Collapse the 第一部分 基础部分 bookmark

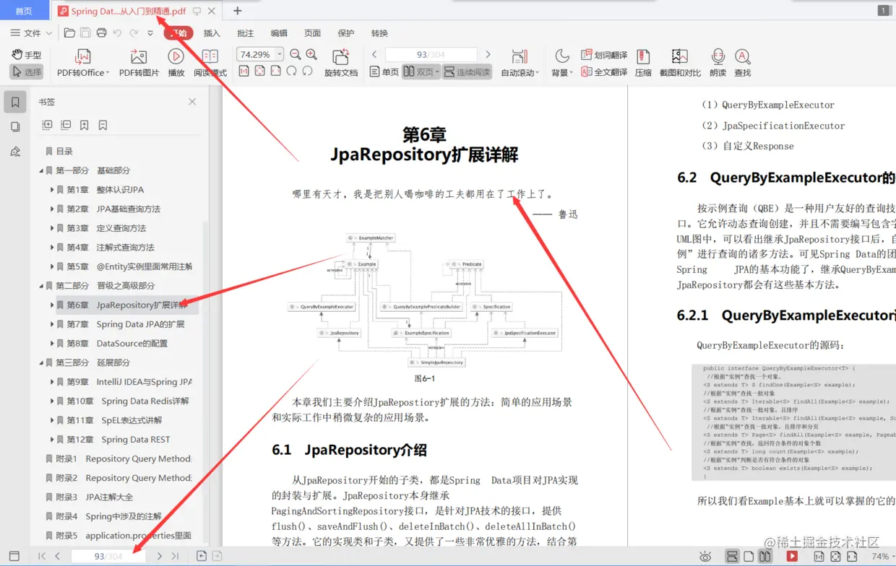[x=41, y=171]
